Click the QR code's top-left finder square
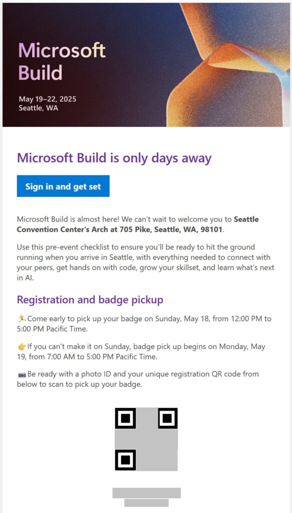Viewport: 292px width, 513px height. tap(125, 418)
